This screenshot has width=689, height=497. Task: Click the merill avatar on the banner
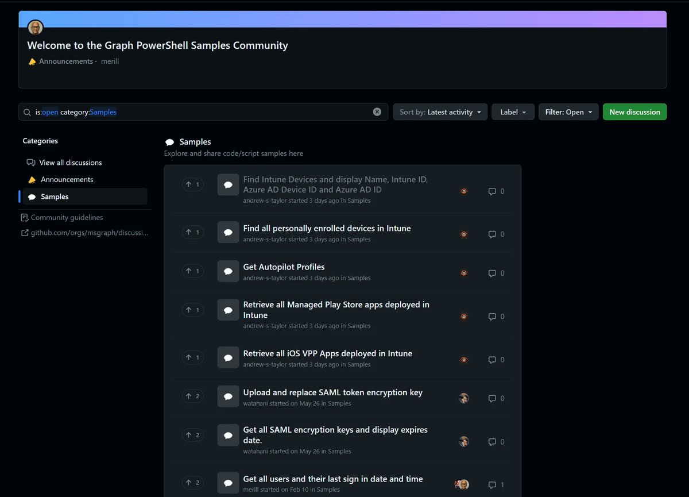[x=36, y=27]
